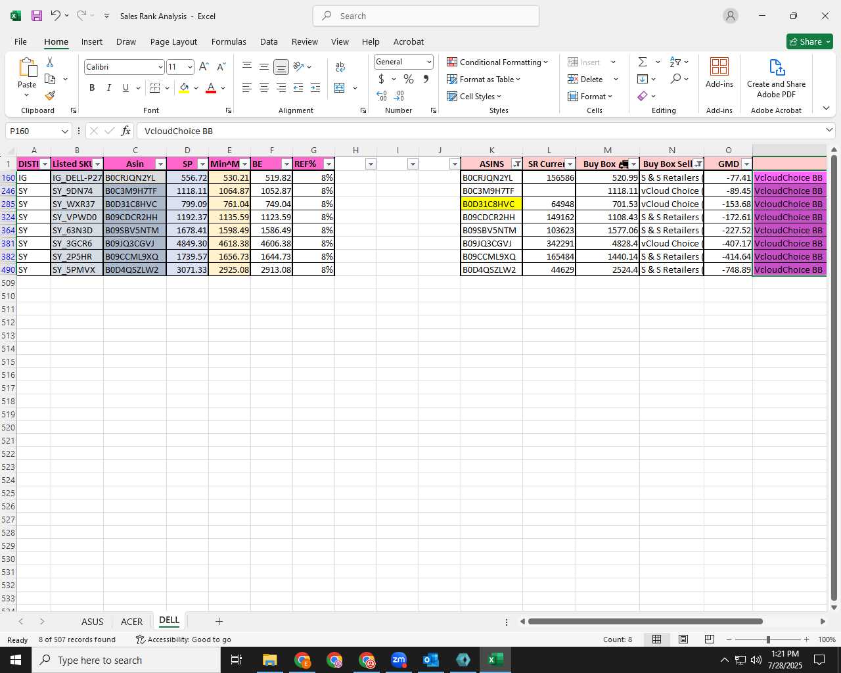
Task: Click the Delete cells button
Action: pos(585,79)
